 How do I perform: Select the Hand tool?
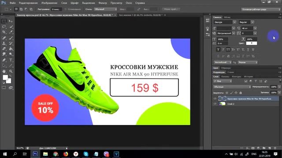pyautogui.click(x=4, y=71)
